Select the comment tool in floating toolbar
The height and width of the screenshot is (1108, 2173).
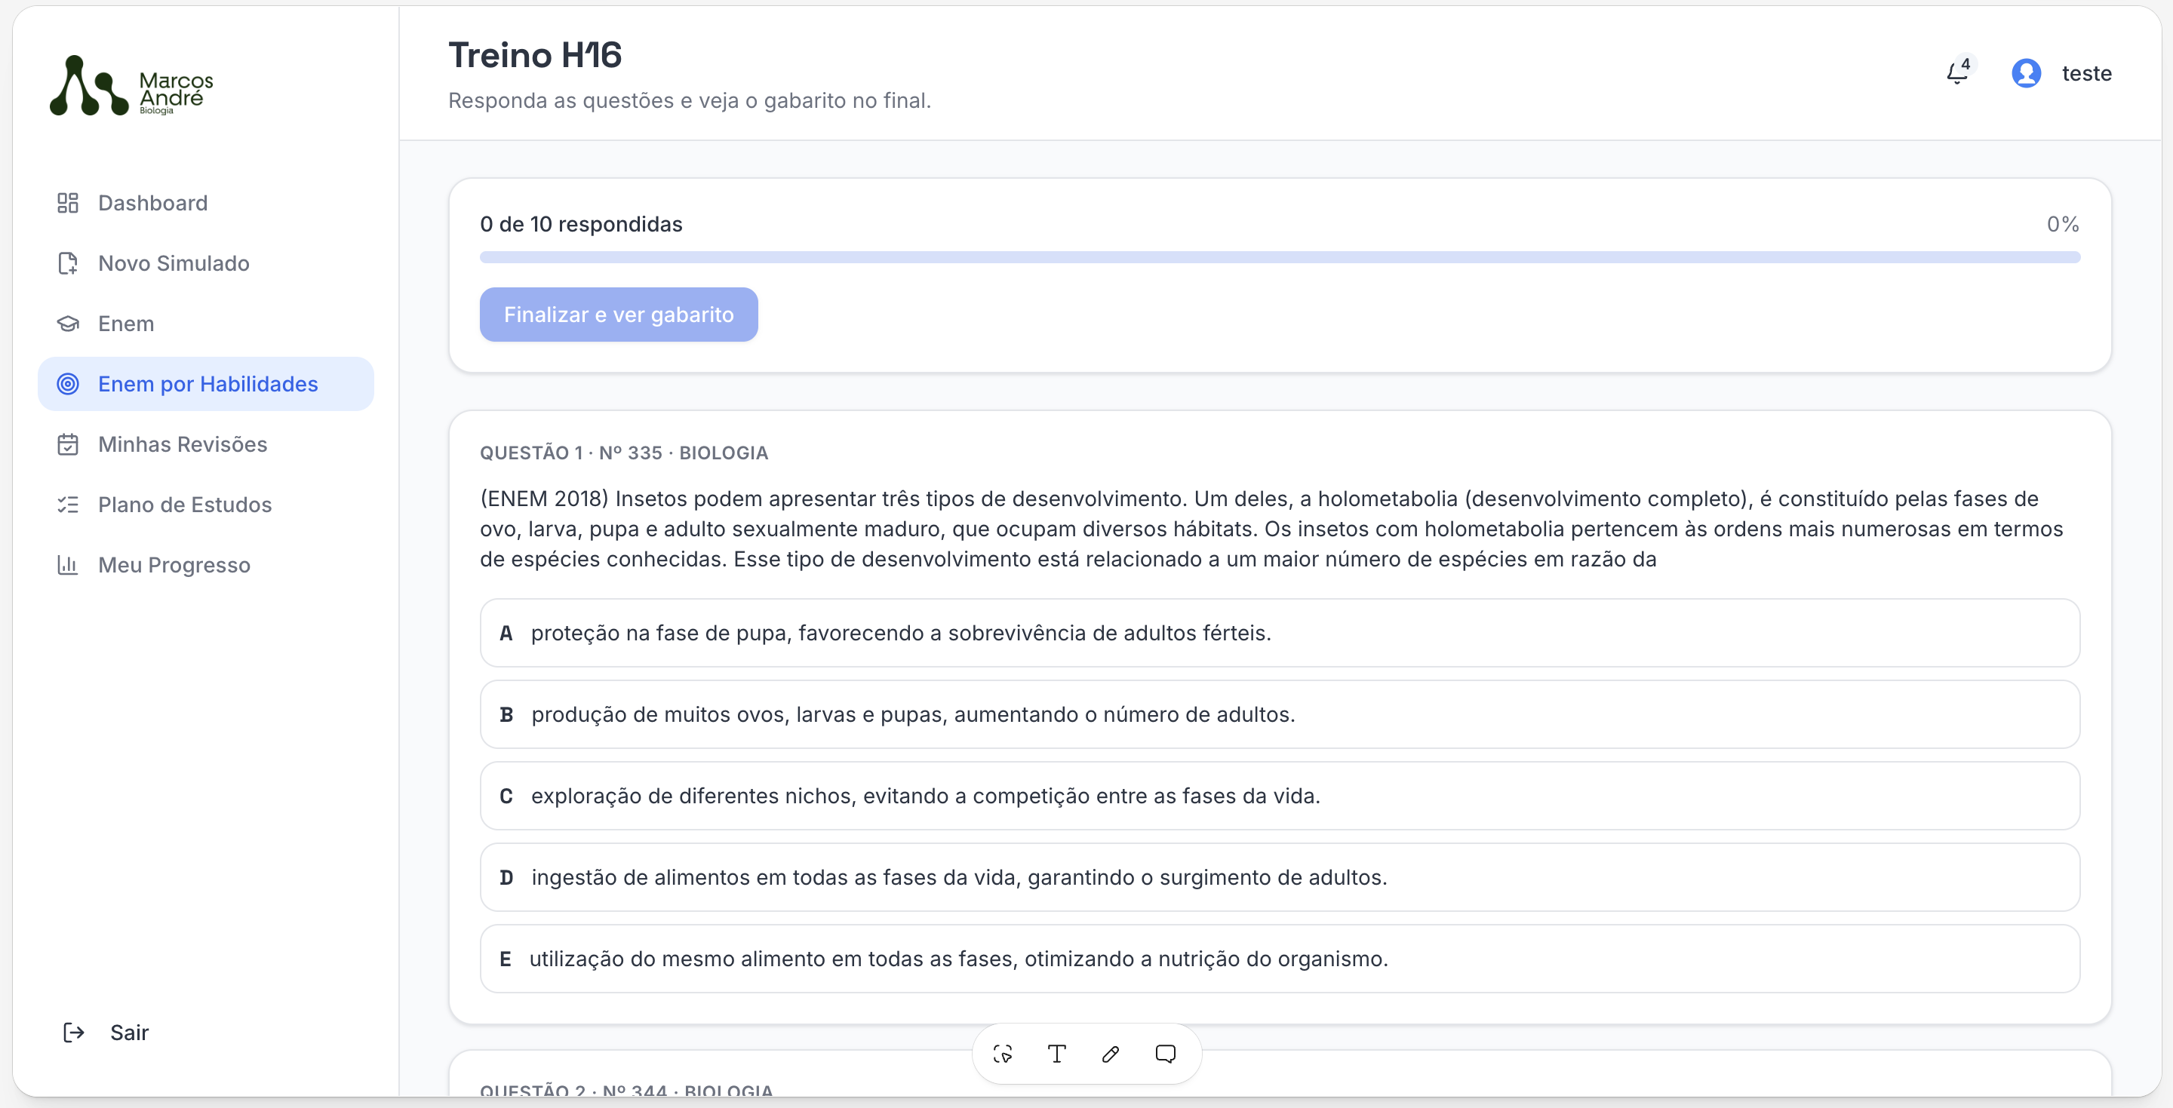click(x=1166, y=1053)
